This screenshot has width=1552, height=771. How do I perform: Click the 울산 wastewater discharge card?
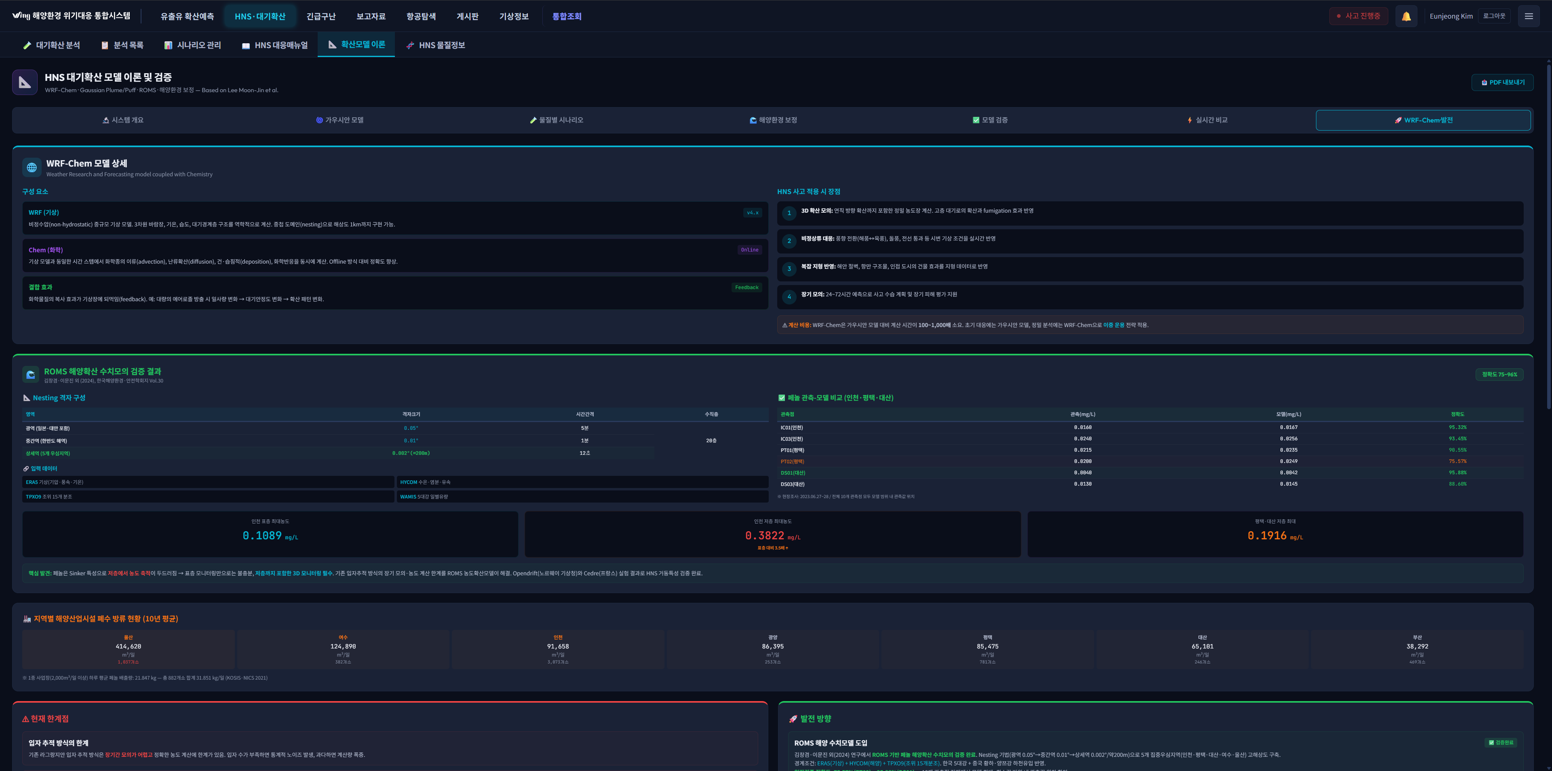129,649
